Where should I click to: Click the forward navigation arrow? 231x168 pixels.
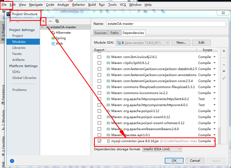point(17,22)
